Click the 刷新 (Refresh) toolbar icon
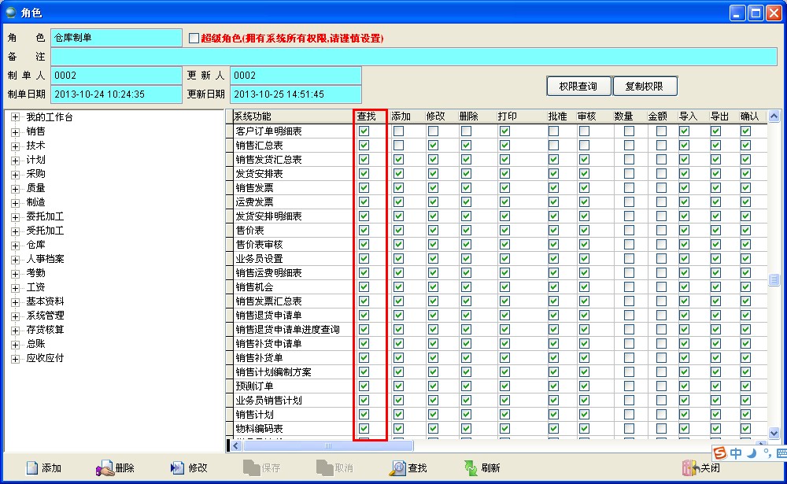The image size is (787, 484). tap(471, 468)
